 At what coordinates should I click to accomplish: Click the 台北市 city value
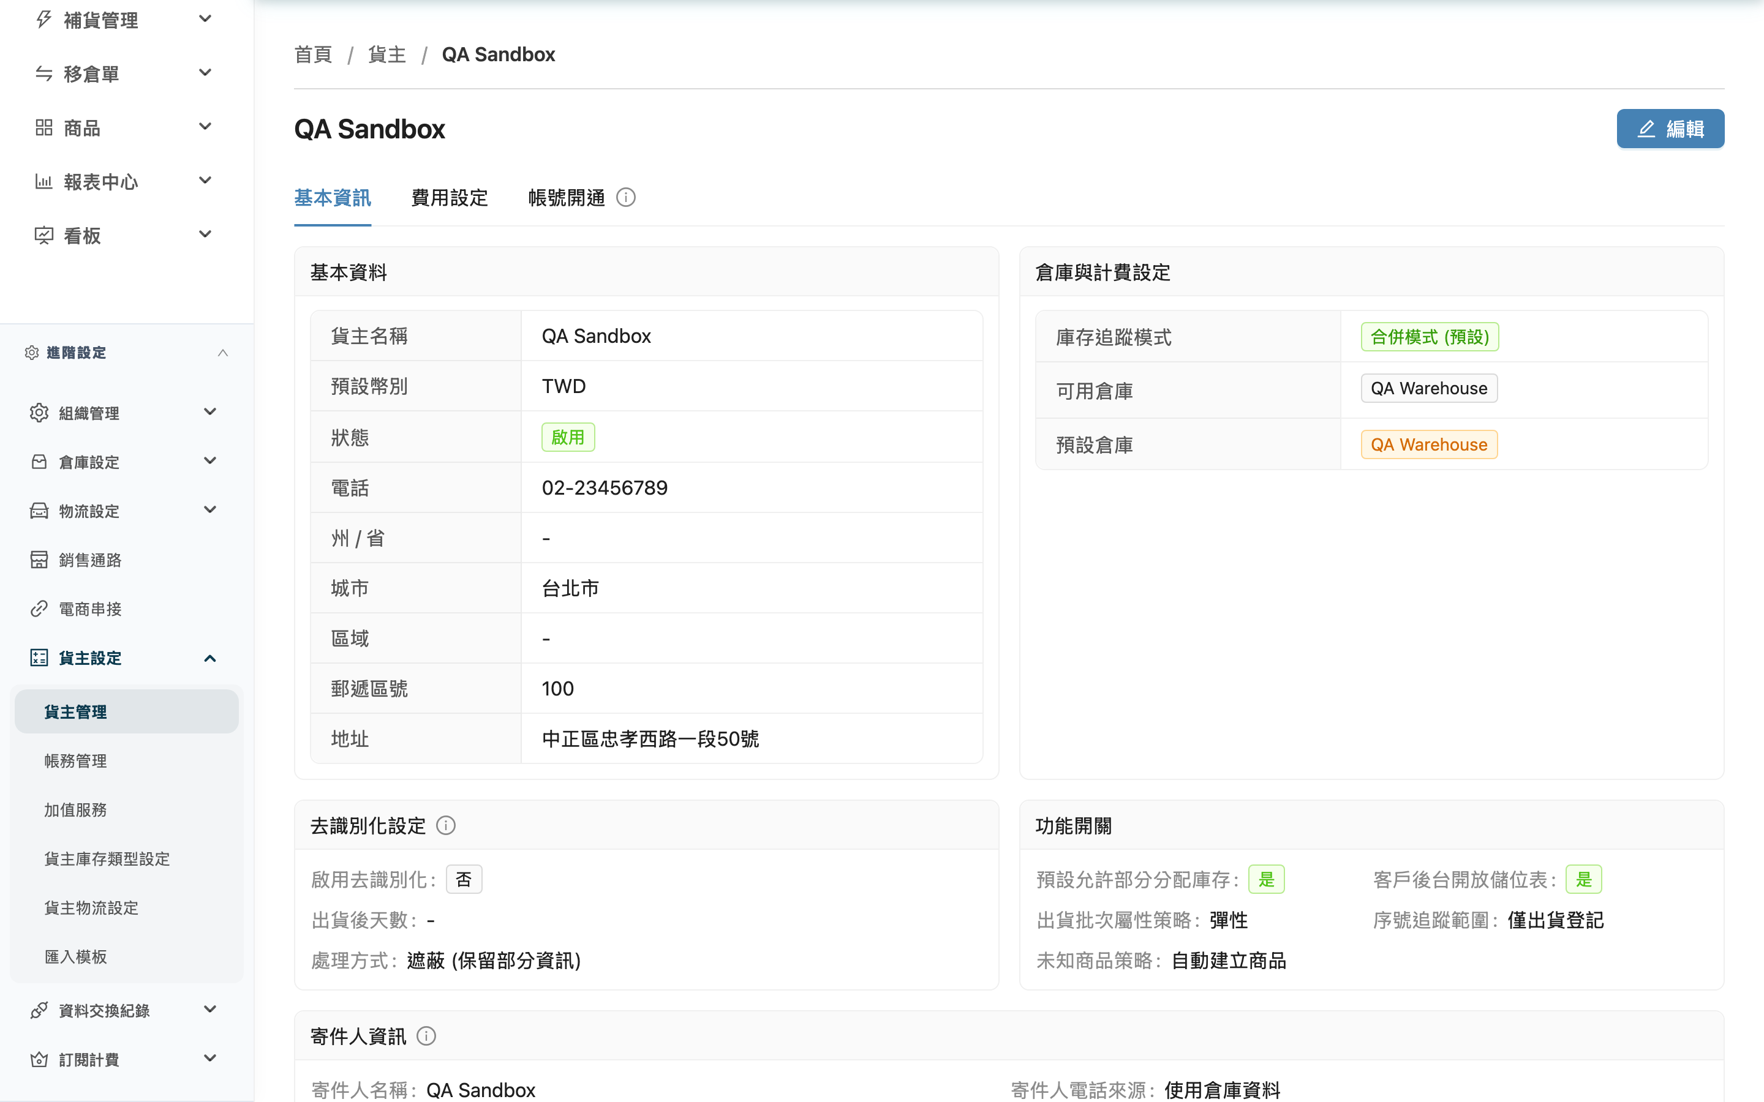[x=570, y=588]
